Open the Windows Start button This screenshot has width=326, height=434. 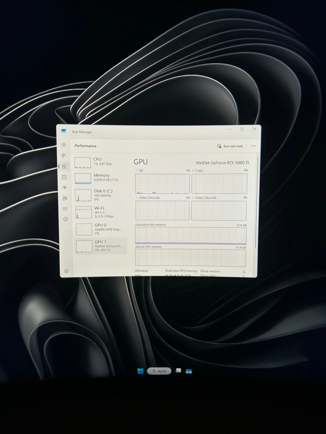[140, 371]
